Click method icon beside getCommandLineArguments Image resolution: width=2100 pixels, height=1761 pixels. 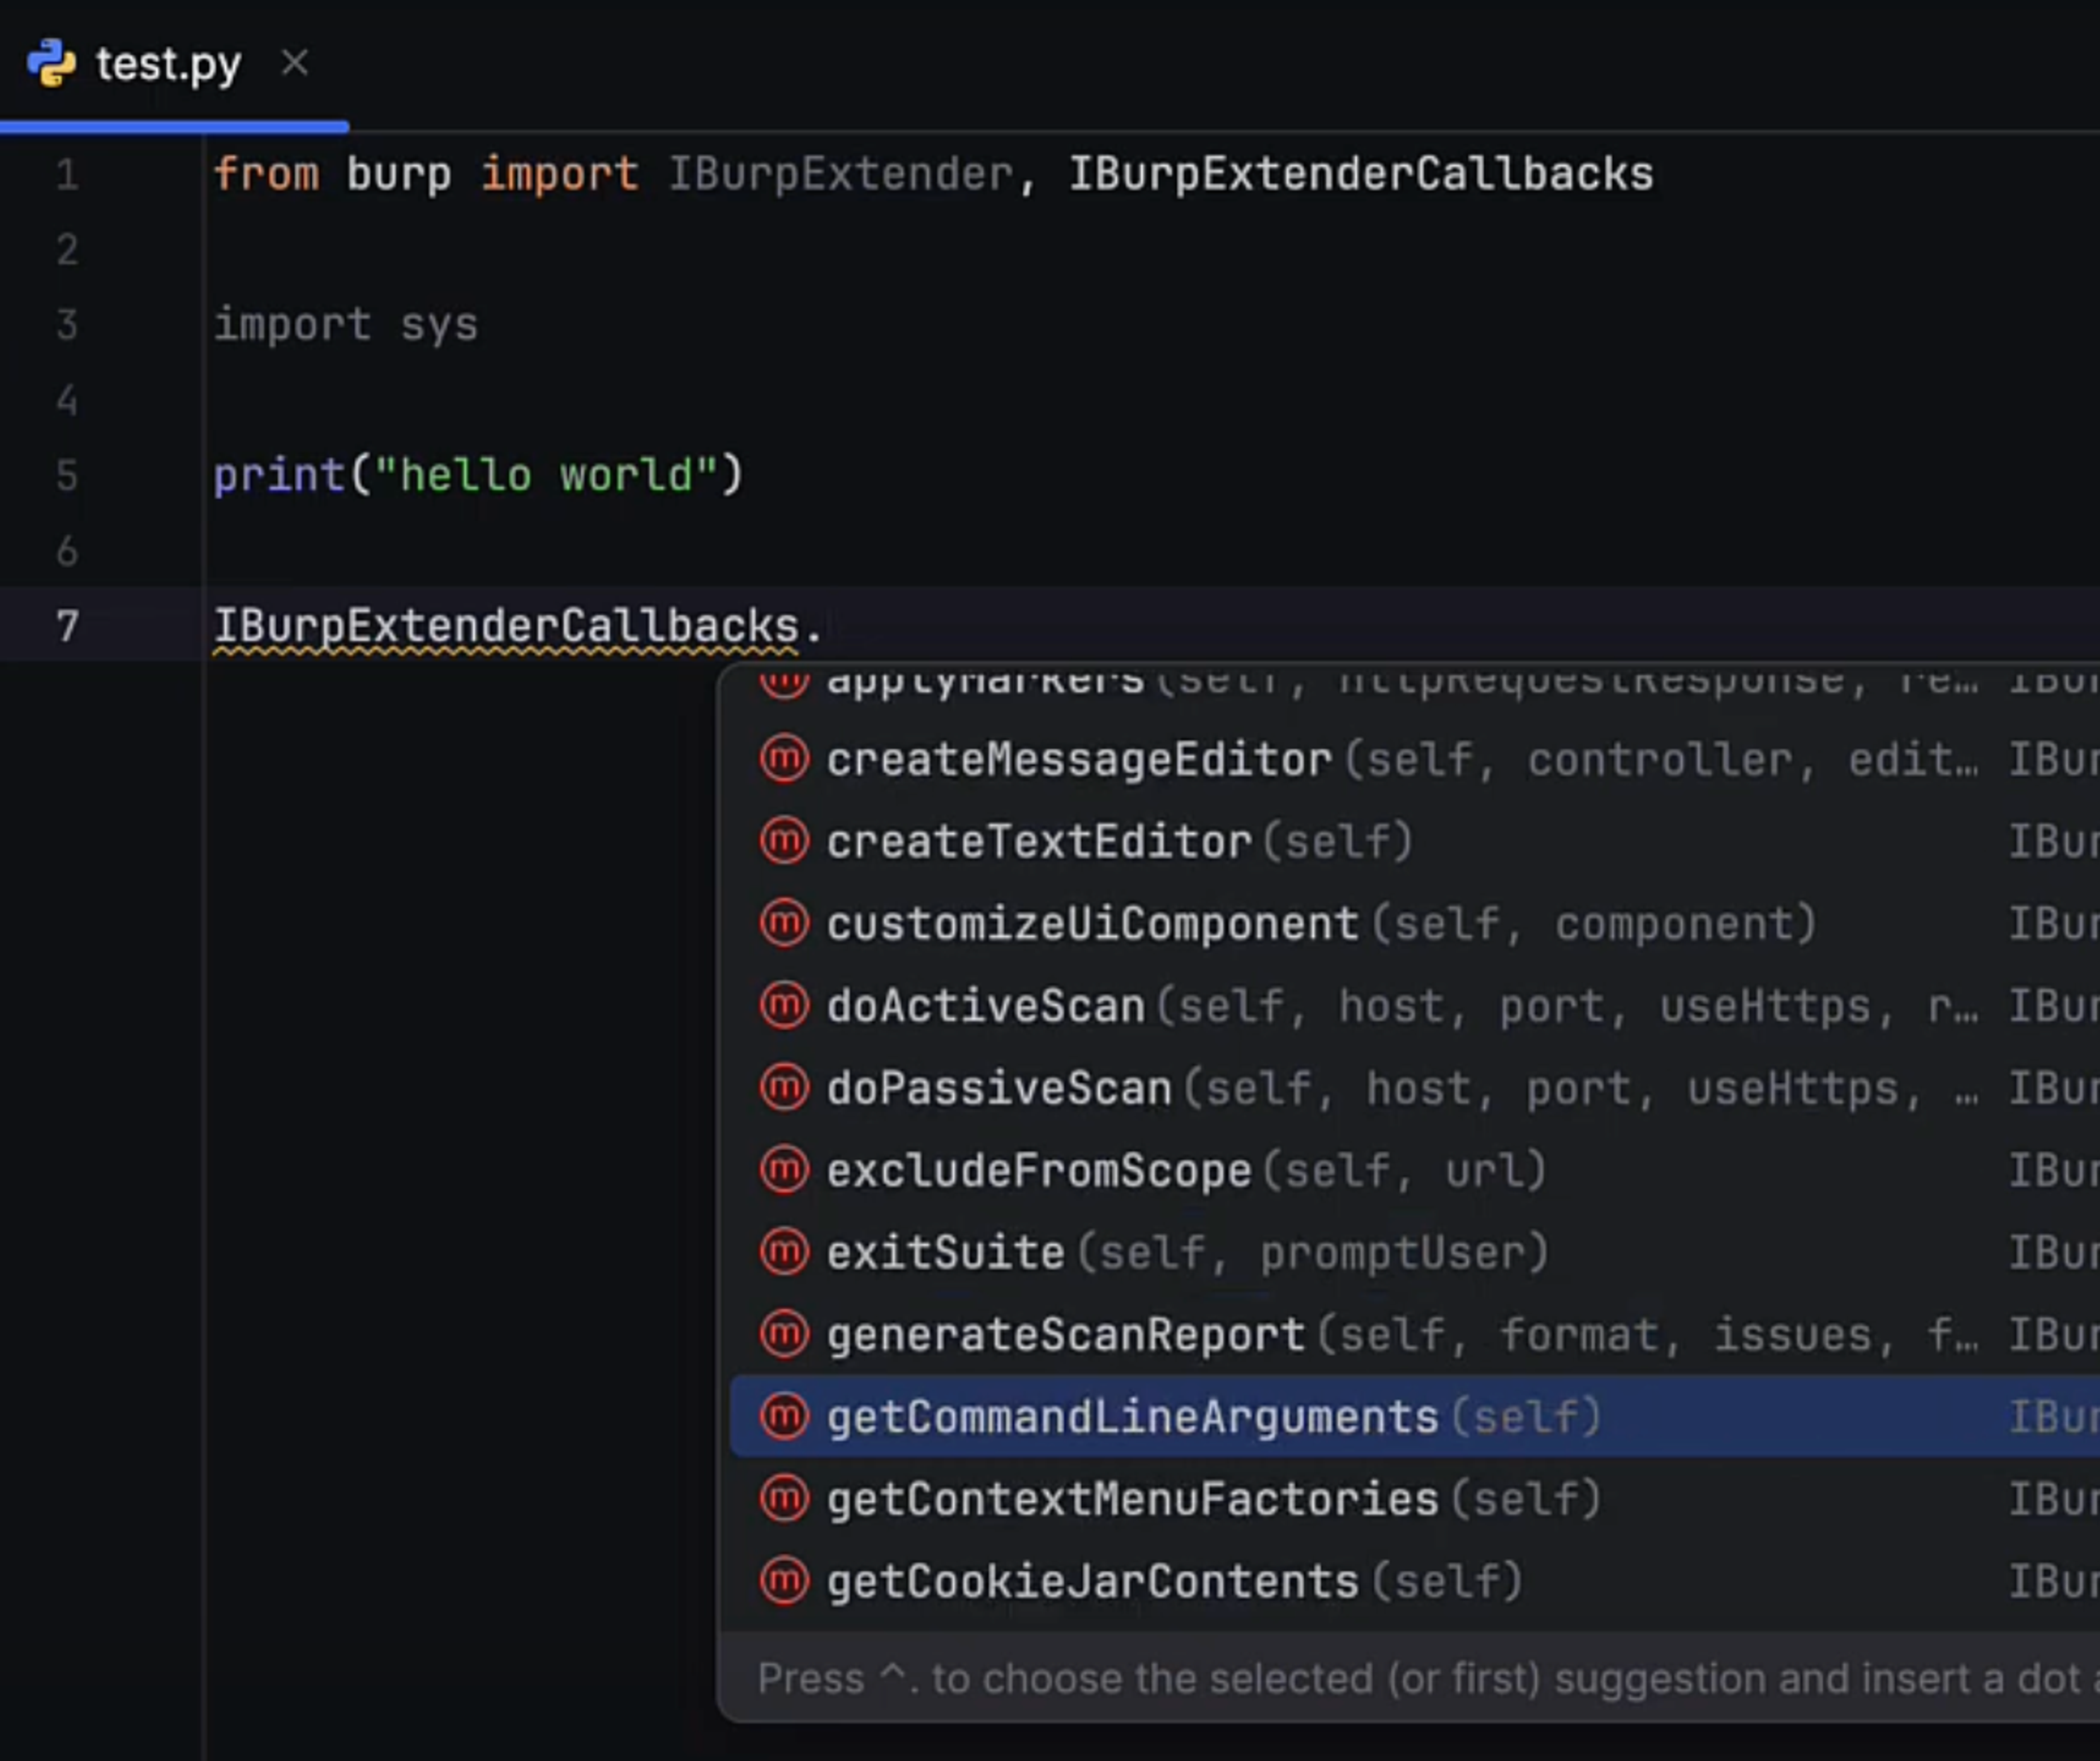[x=784, y=1416]
